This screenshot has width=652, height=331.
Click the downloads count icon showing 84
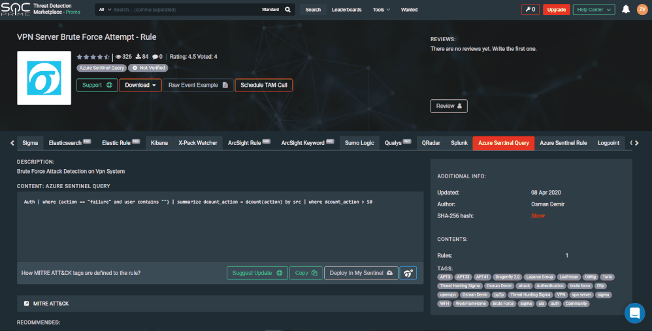(x=138, y=57)
